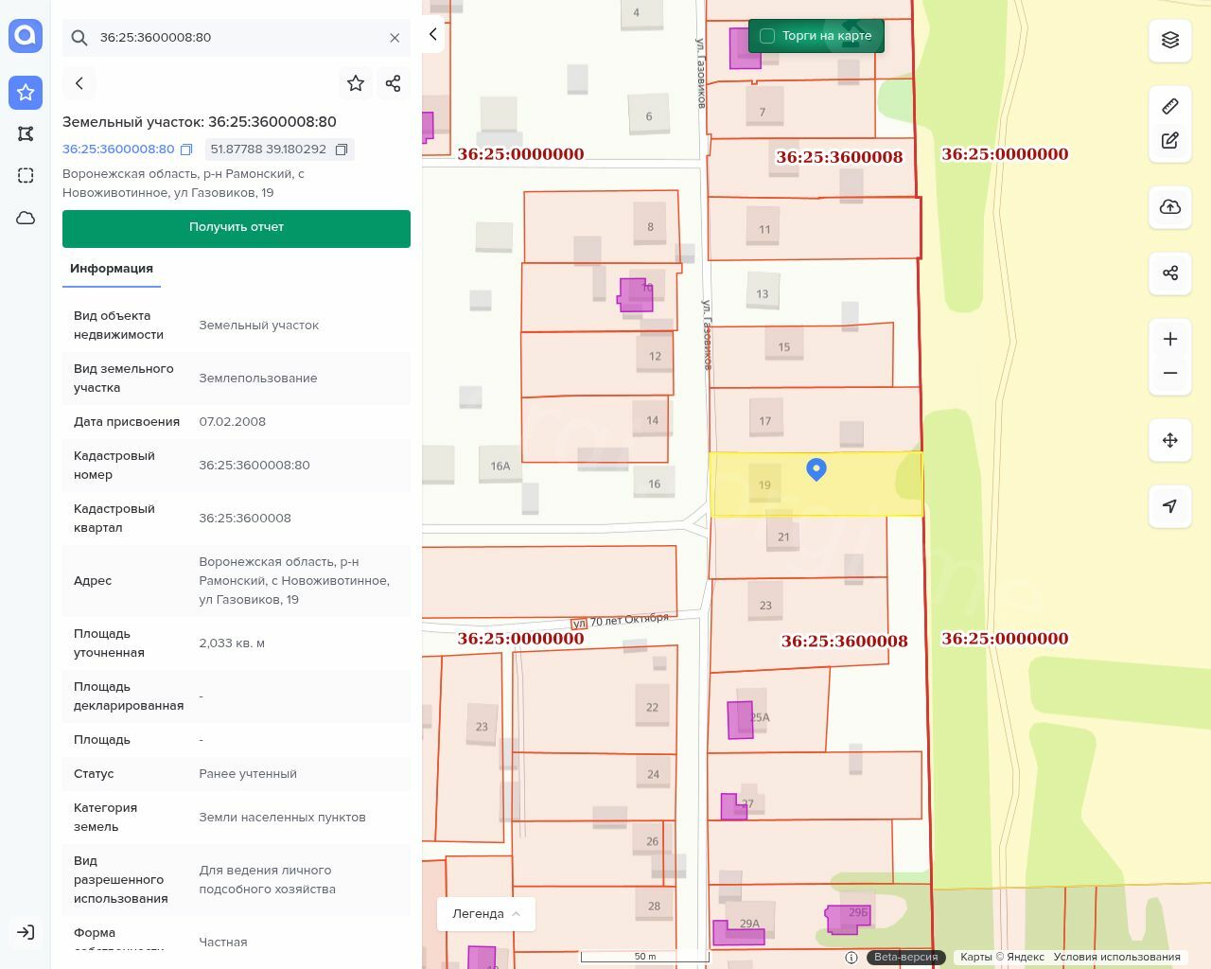The image size is (1211, 969).
Task: Copy coordinates 51.87788 39.180292
Action: (x=342, y=150)
